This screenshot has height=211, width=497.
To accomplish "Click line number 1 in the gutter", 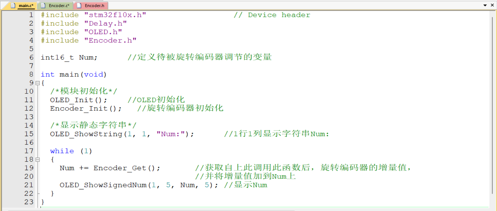I will [x=31, y=15].
